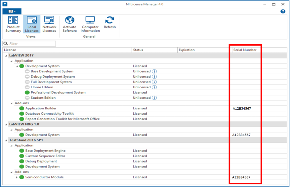Collapse the TestStand 2016 SP1 group

click(6, 140)
